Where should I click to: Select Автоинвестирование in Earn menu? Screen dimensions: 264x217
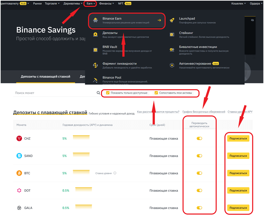195,63
